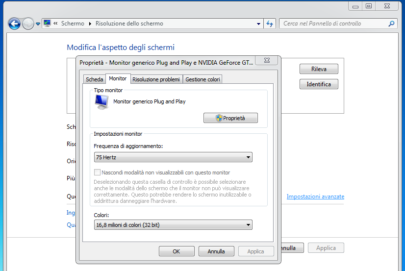405x271 pixels.
Task: Click the Back navigation arrow button
Action: [14, 24]
